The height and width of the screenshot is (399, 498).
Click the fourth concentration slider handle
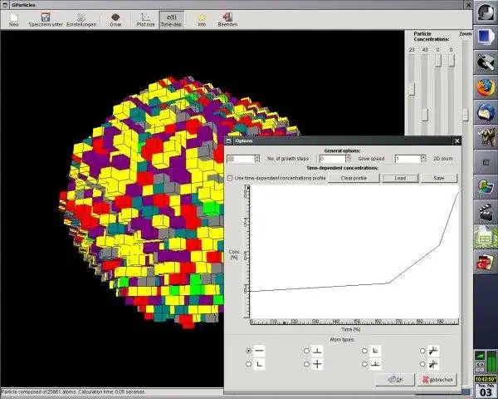(452, 61)
